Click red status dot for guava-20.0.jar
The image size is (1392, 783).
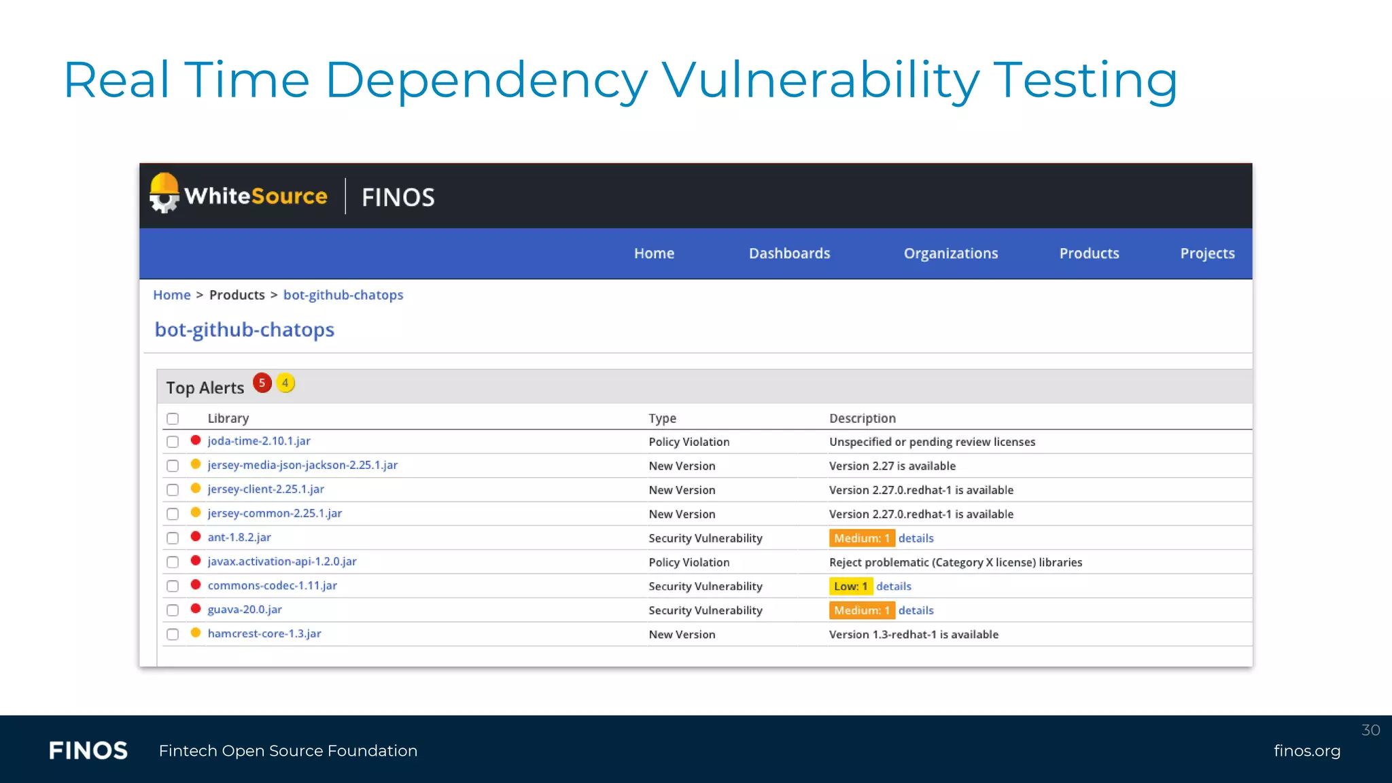[196, 609]
